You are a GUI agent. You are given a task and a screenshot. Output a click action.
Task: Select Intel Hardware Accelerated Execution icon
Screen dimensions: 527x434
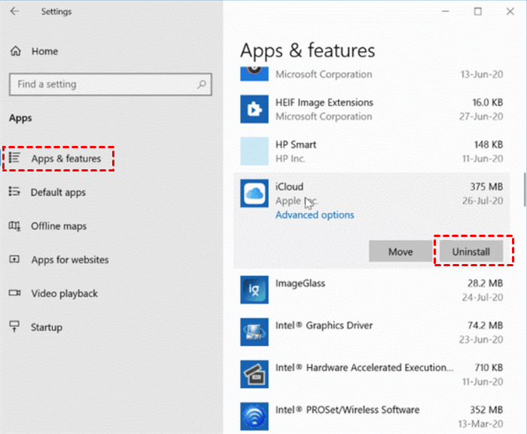[x=254, y=375]
